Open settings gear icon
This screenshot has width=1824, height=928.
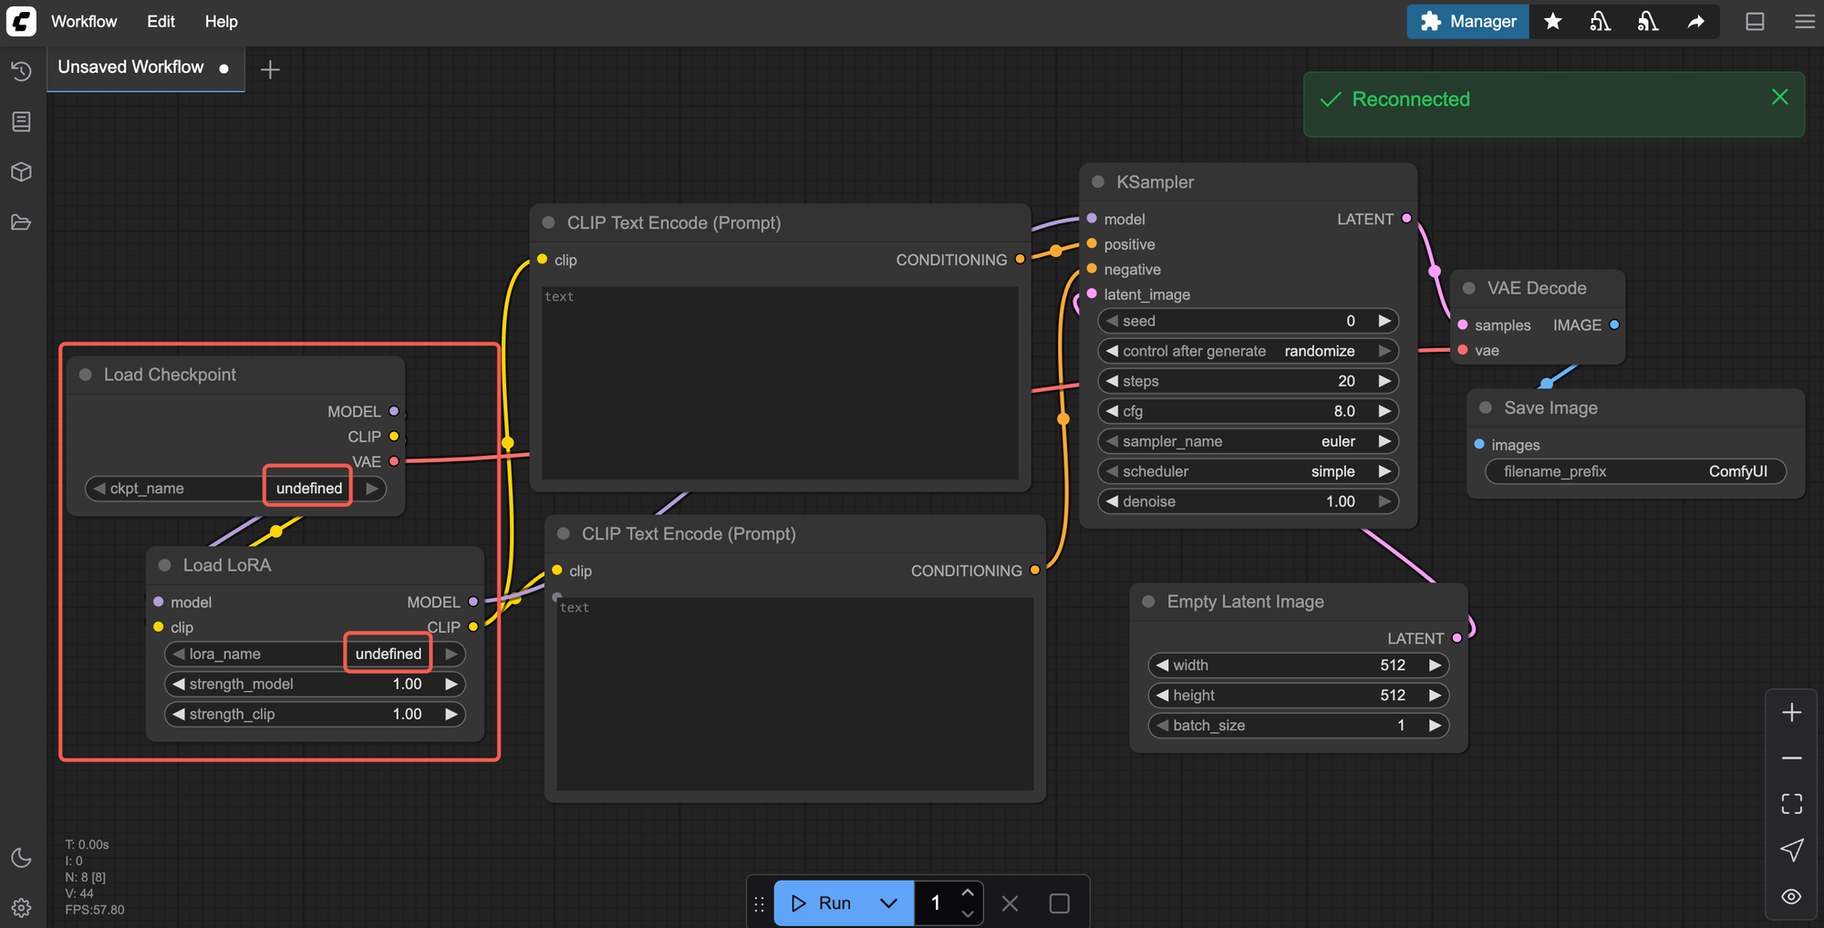21,908
